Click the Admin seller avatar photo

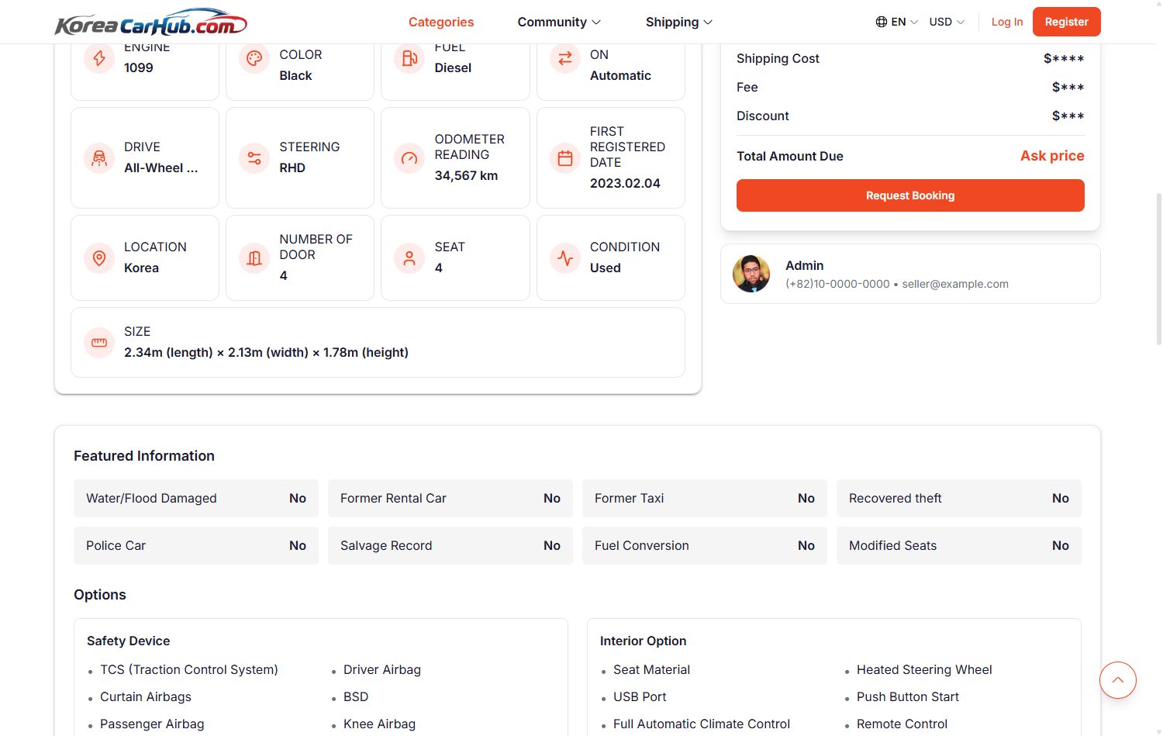751,274
